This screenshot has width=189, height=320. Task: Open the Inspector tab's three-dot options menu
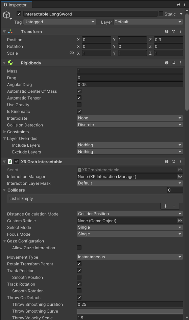(184, 4)
